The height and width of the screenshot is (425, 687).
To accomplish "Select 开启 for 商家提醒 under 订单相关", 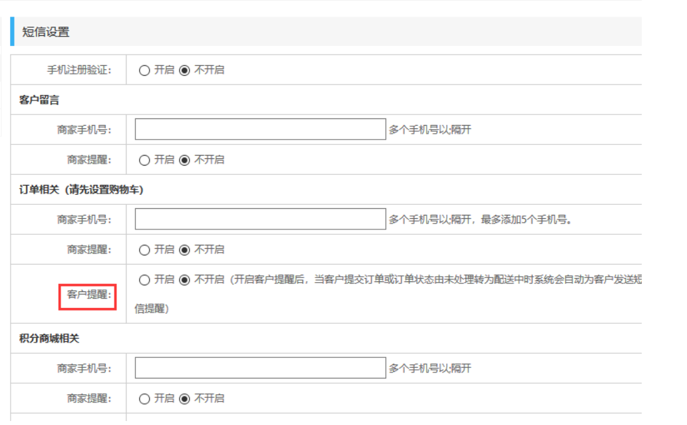I will (144, 250).
